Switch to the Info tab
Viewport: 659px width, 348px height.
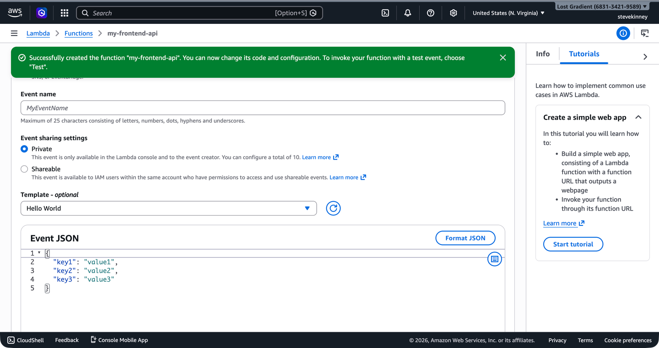click(x=542, y=54)
